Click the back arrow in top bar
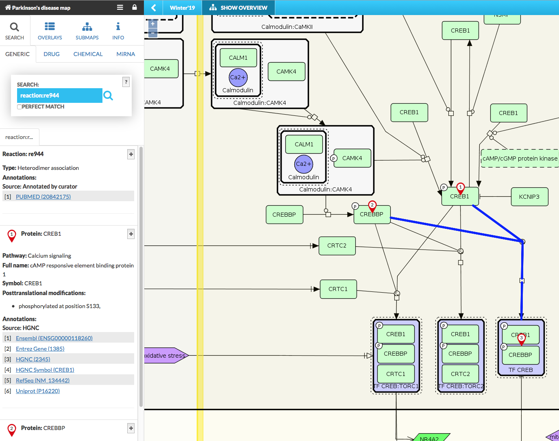559x441 pixels. 153,8
